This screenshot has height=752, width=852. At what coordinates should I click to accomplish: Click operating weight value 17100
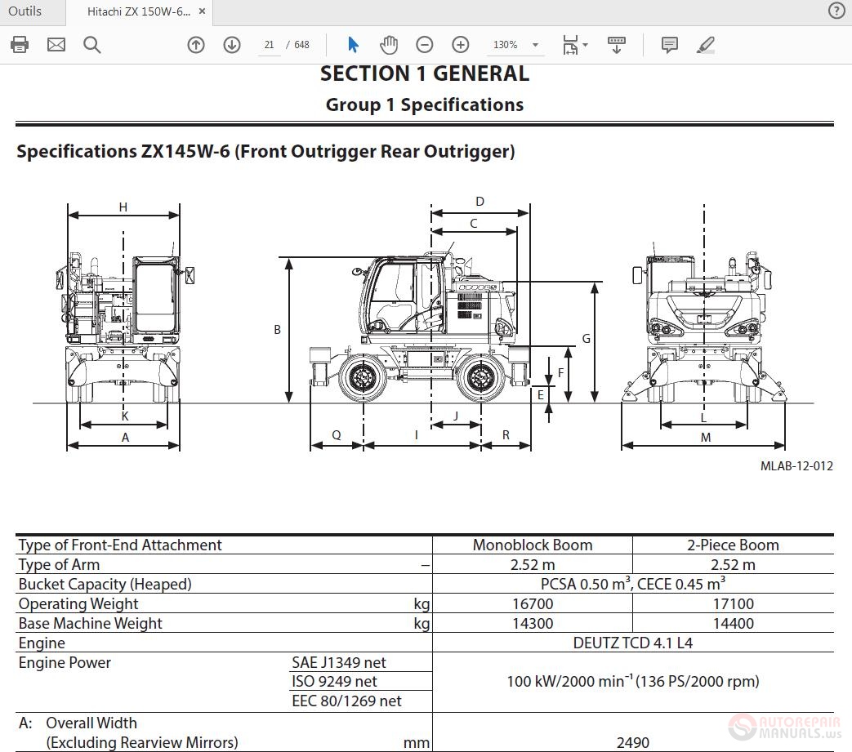point(733,603)
